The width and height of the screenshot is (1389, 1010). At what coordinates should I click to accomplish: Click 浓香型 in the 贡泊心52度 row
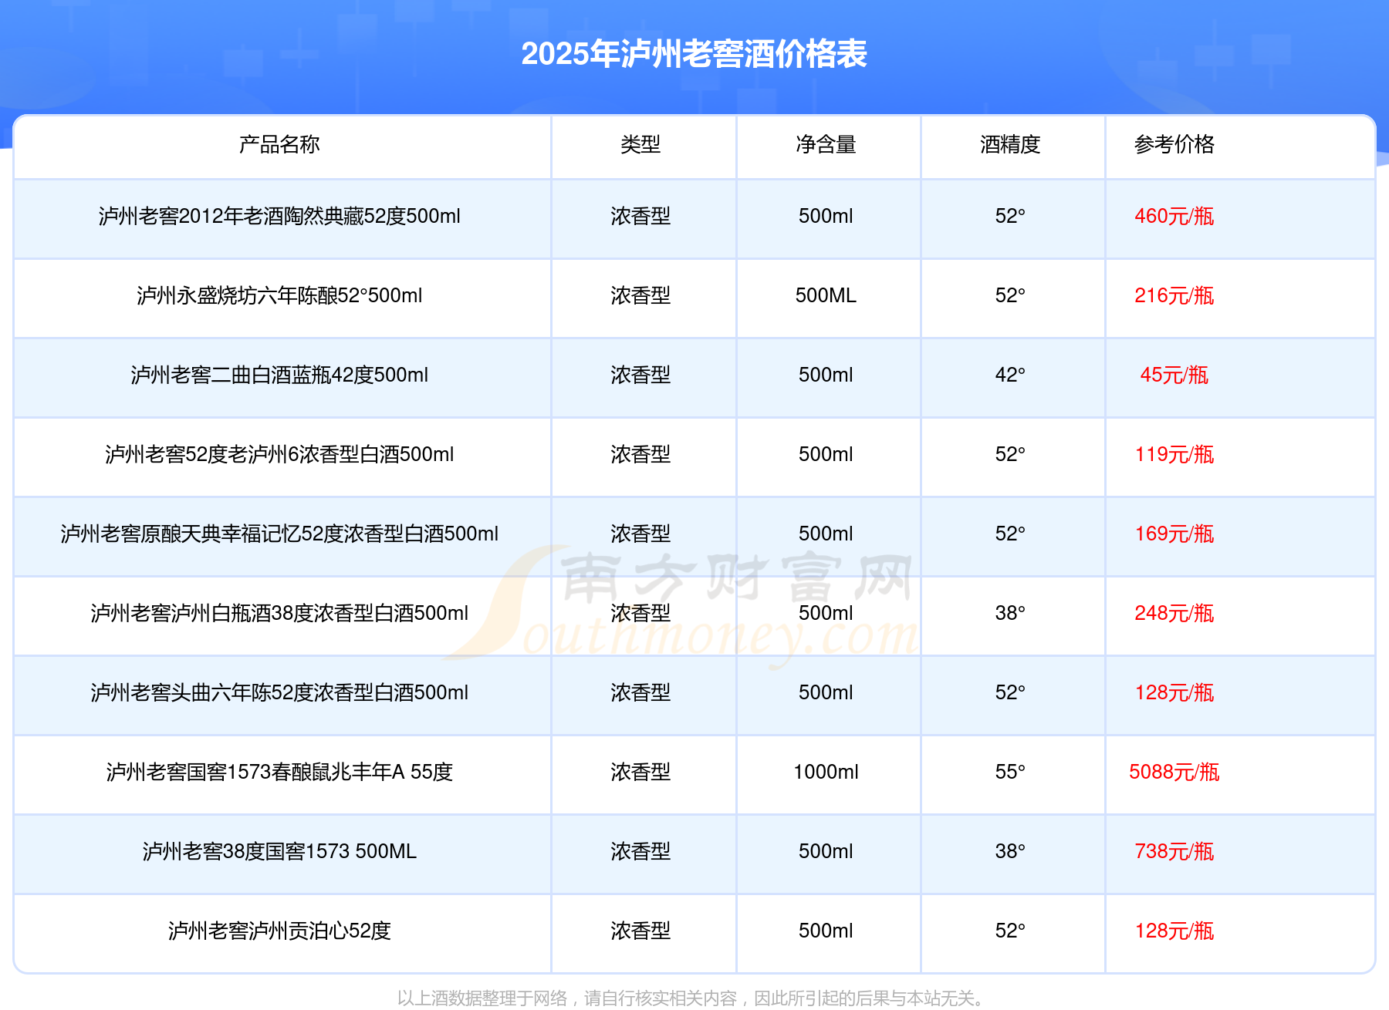pyautogui.click(x=640, y=931)
